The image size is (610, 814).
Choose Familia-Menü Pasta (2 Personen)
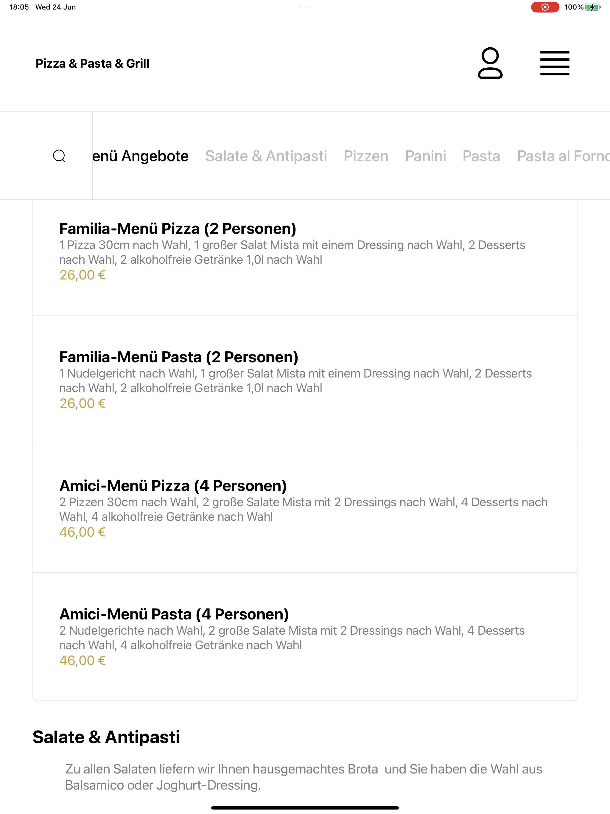tap(305, 379)
